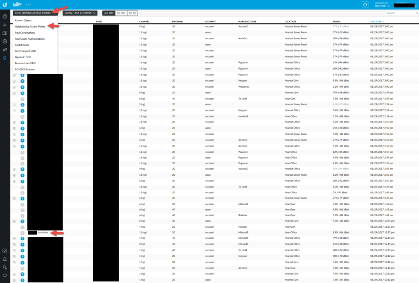Open the Map icon in sidebar
This screenshot has width=419, height=283.
point(5,33)
